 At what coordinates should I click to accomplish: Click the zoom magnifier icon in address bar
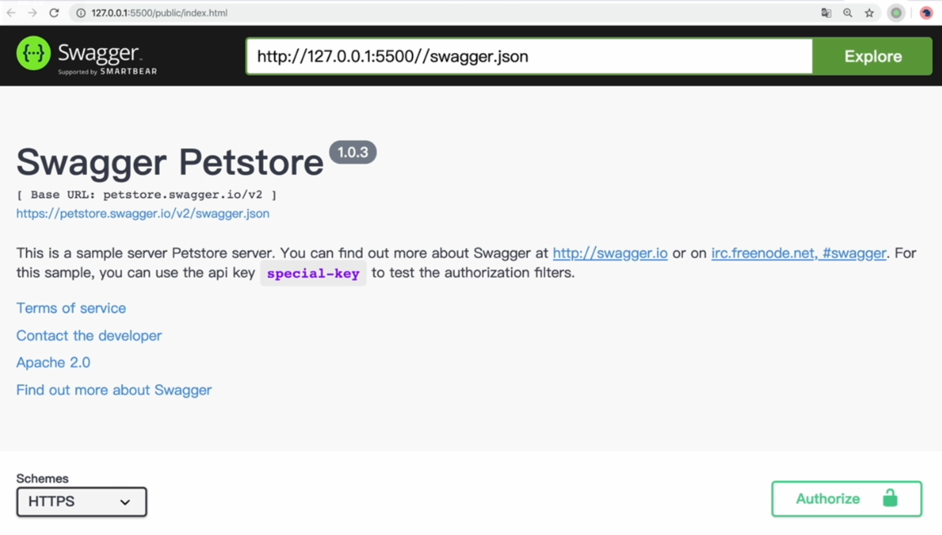pyautogui.click(x=848, y=13)
